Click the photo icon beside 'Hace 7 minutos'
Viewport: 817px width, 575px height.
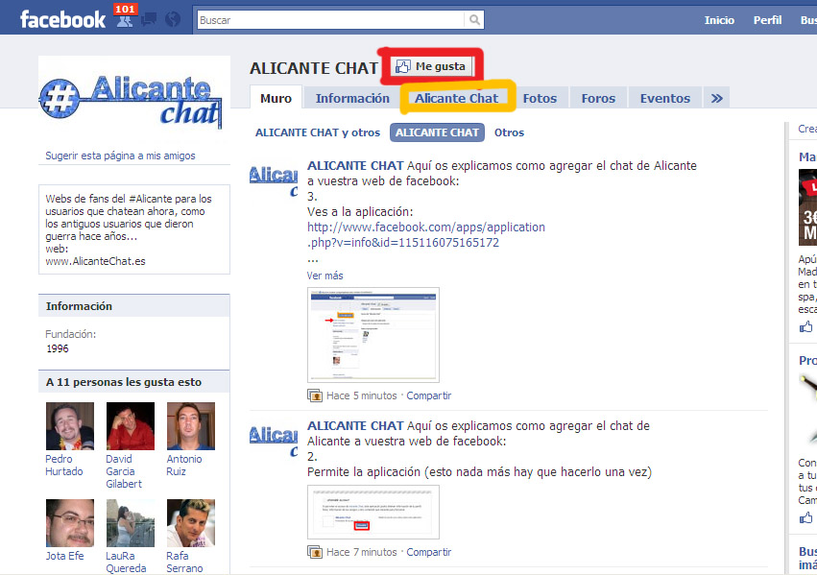(315, 552)
